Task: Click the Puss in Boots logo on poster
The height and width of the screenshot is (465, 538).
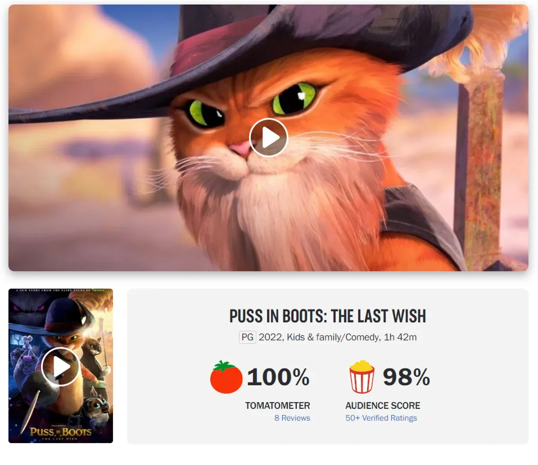Action: coord(61,432)
